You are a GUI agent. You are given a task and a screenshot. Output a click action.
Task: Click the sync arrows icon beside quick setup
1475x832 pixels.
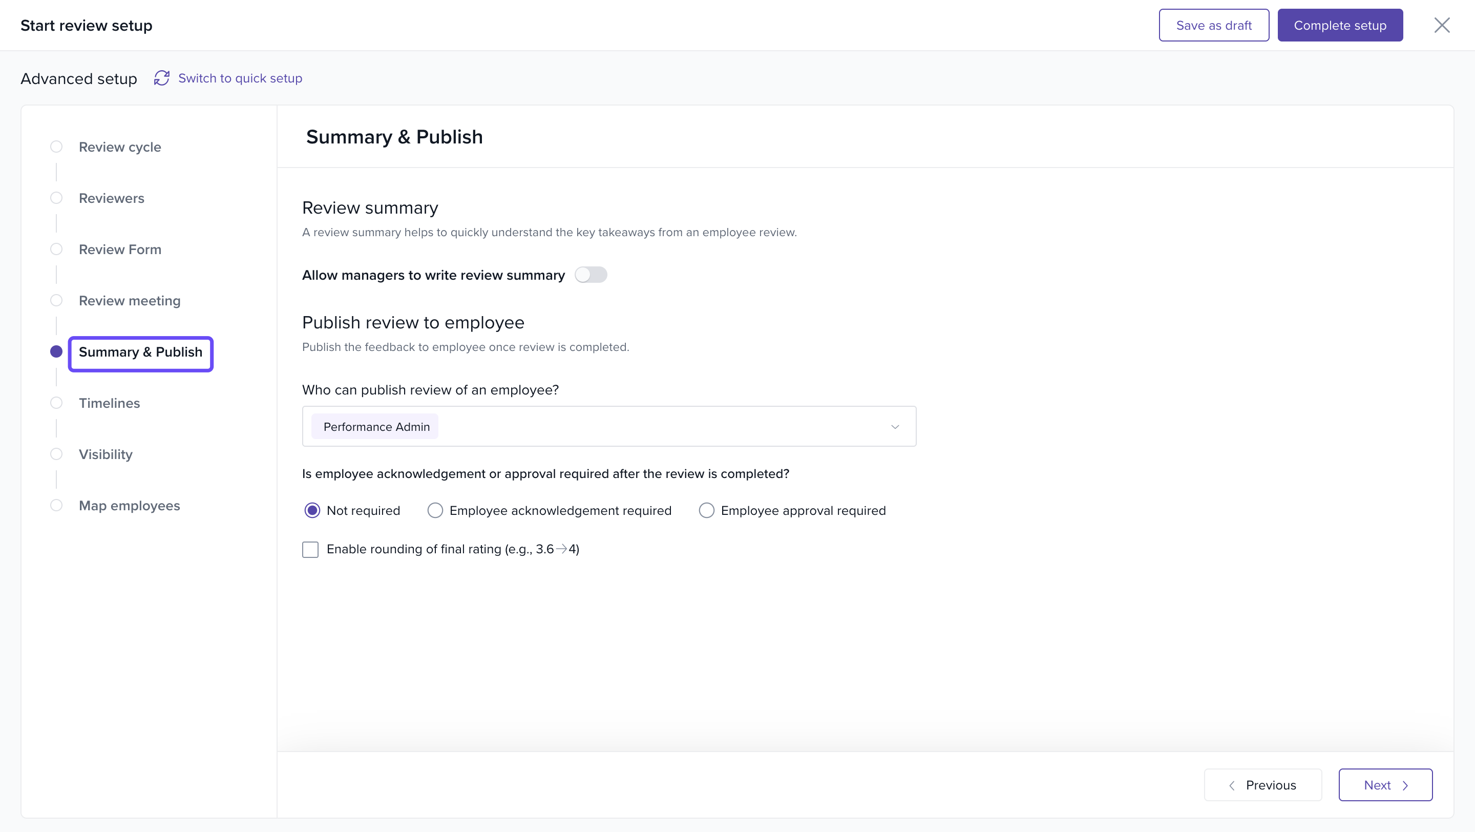[x=161, y=78]
